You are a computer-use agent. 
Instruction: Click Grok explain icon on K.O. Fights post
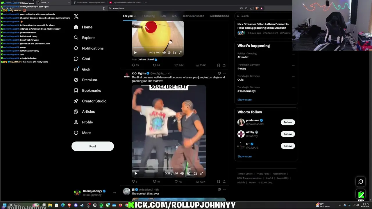[219, 73]
